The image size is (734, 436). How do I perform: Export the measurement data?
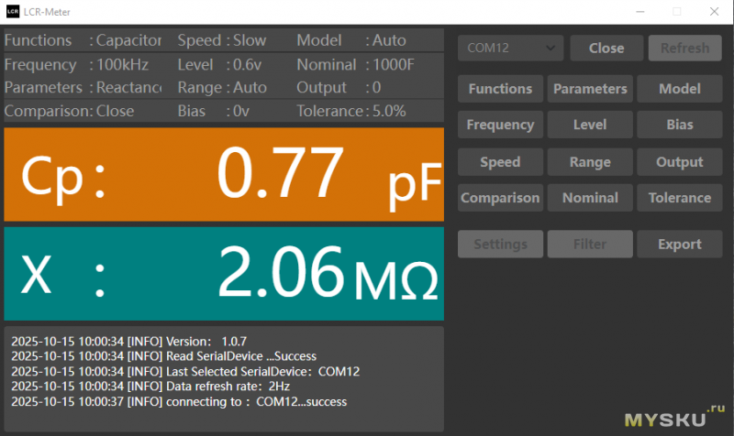[x=680, y=245]
